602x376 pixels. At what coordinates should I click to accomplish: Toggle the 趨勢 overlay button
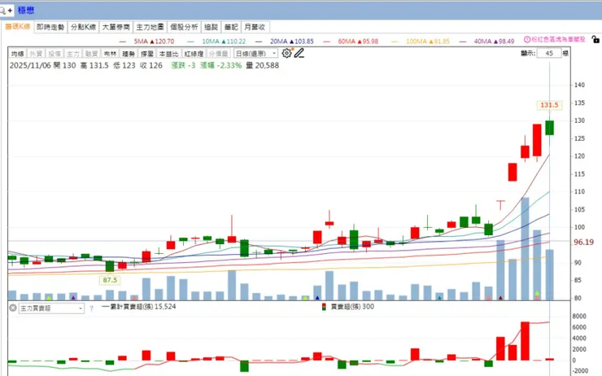point(129,54)
